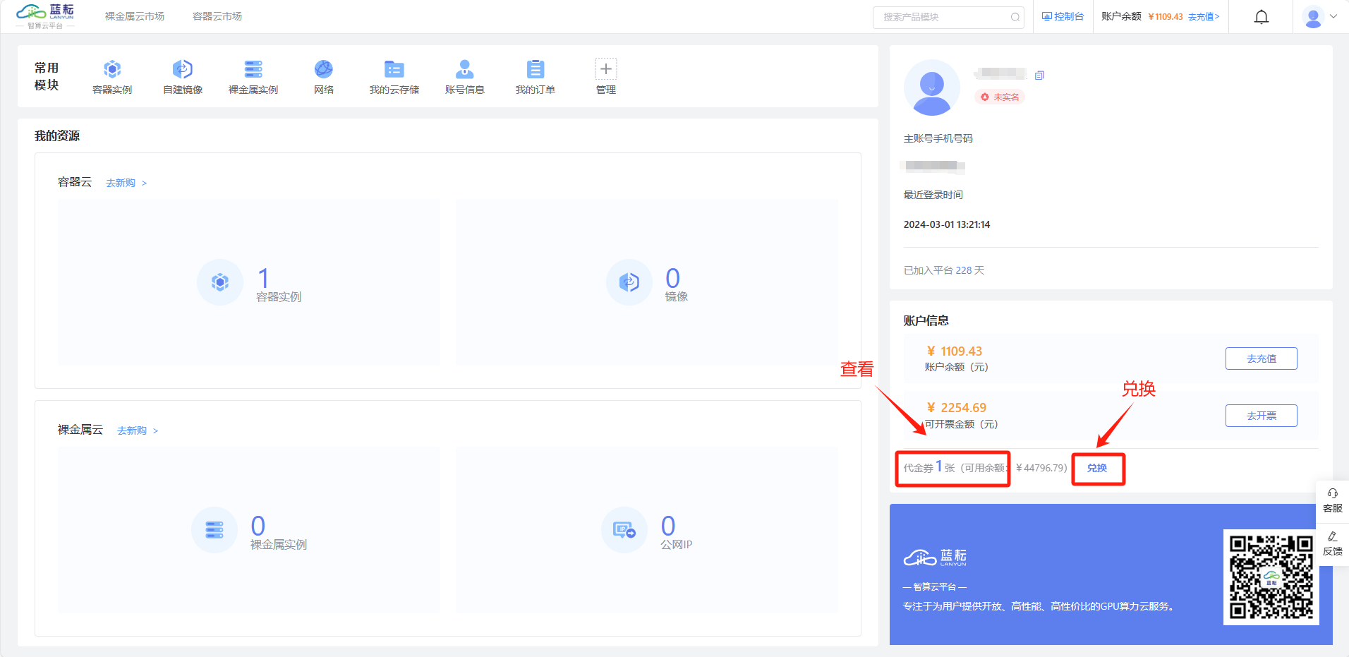Click the 去开票 button
Image resolution: width=1349 pixels, height=657 pixels.
point(1262,416)
